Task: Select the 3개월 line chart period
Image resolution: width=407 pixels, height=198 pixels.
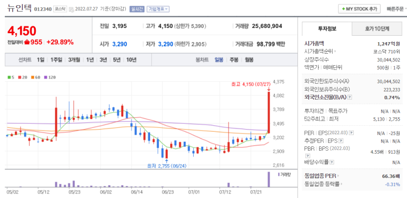Action: click(74, 60)
